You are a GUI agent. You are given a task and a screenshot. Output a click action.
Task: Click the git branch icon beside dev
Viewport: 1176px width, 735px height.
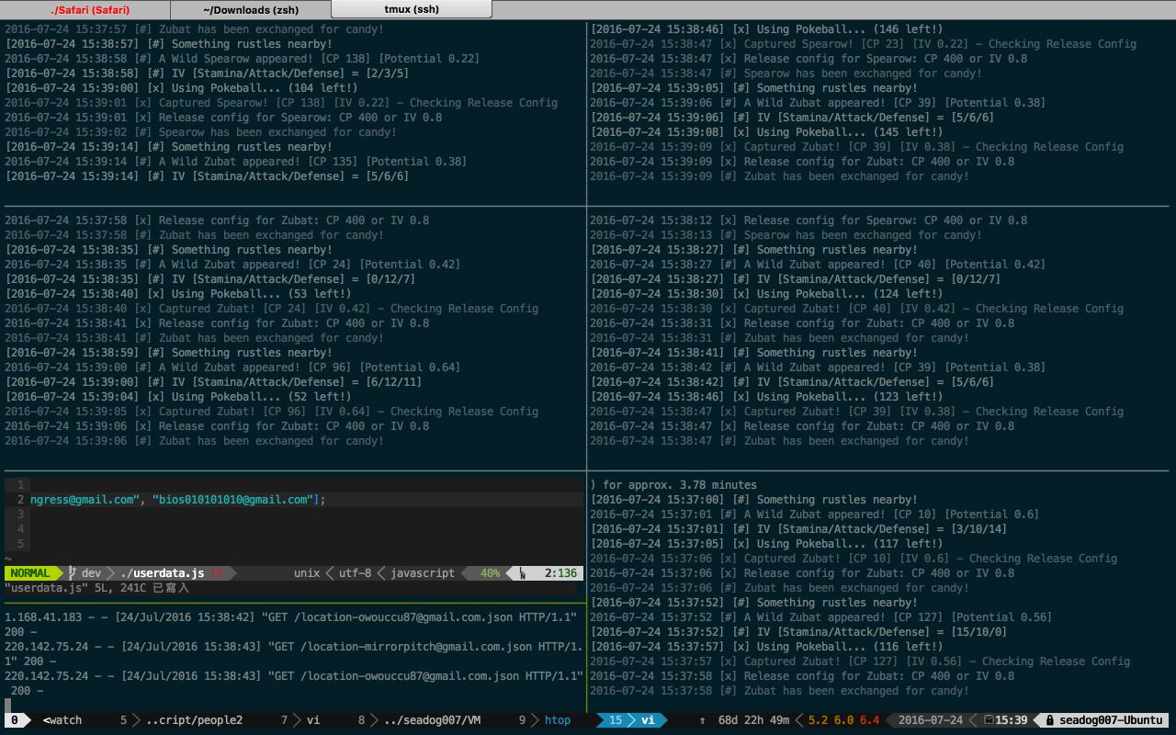coord(72,573)
